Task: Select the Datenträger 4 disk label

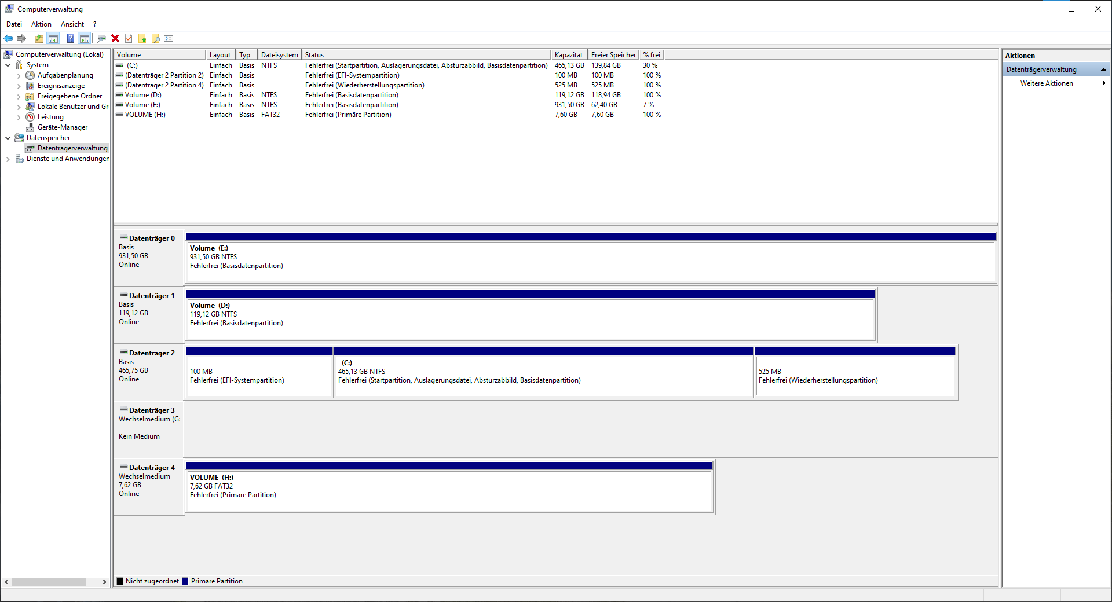Action: coord(149,487)
